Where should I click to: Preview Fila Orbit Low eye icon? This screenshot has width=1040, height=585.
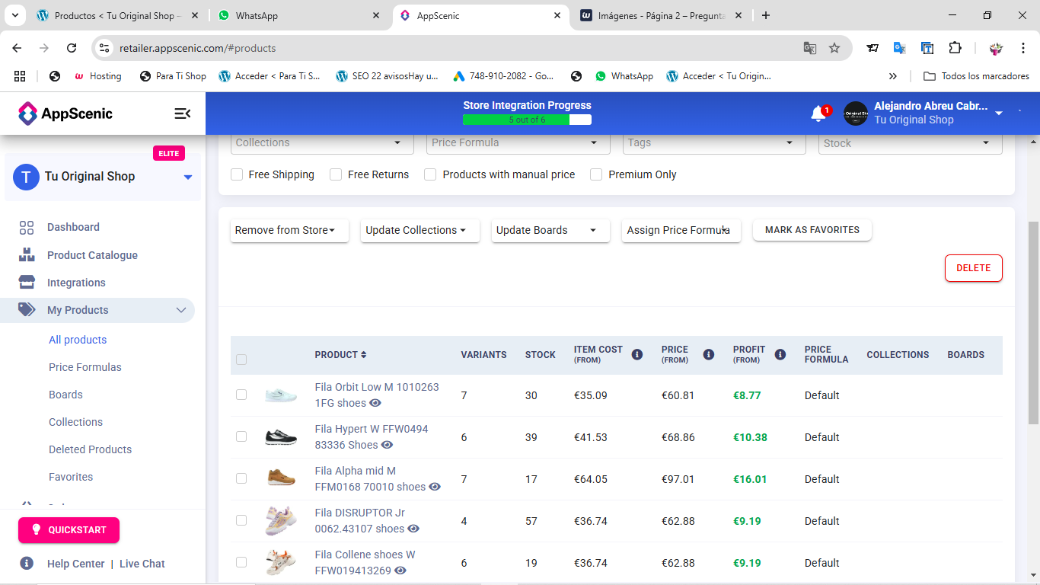point(375,403)
